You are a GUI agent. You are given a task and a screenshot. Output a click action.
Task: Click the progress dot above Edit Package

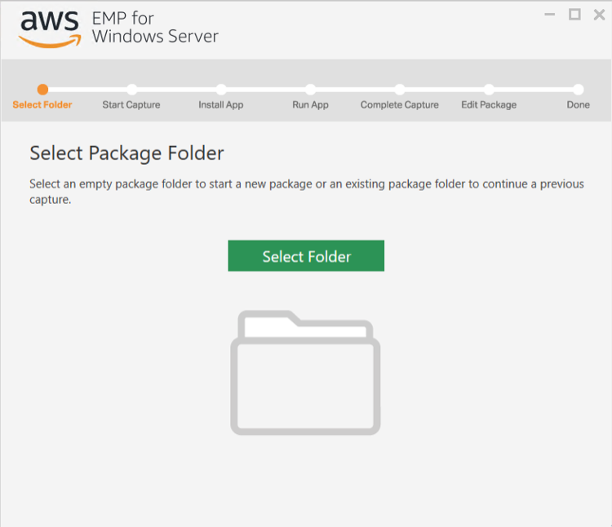click(x=489, y=89)
